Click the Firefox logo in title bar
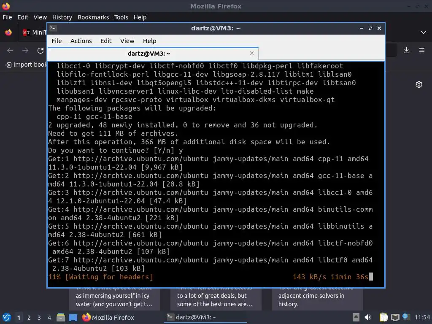The height and width of the screenshot is (324, 432). pyautogui.click(x=6, y=6)
